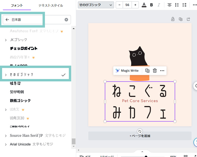Click the font size field showing 56

(x=127, y=5)
